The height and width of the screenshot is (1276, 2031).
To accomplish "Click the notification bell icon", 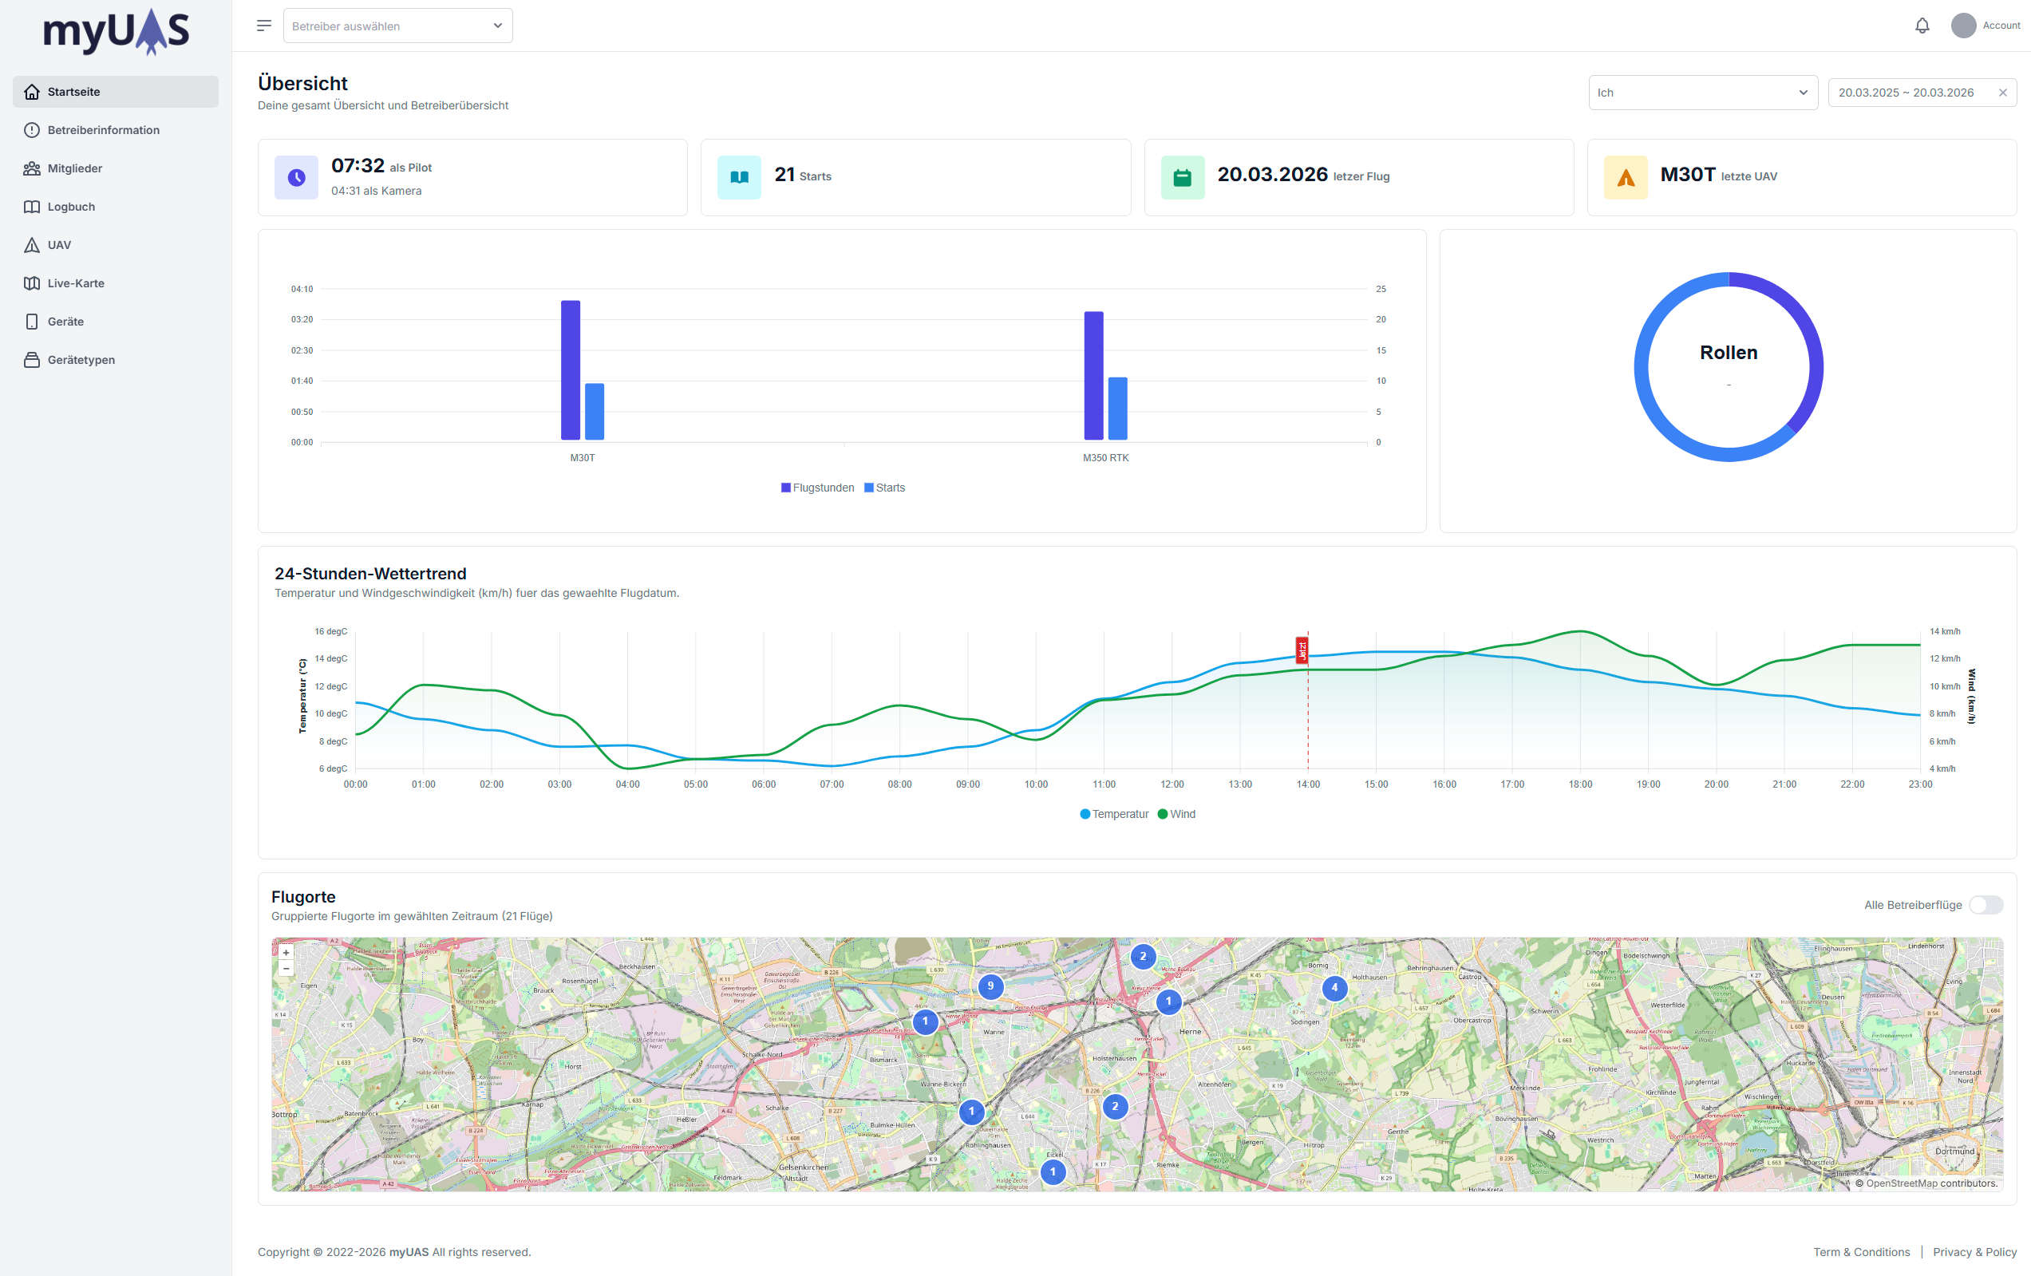I will 1922,26.
